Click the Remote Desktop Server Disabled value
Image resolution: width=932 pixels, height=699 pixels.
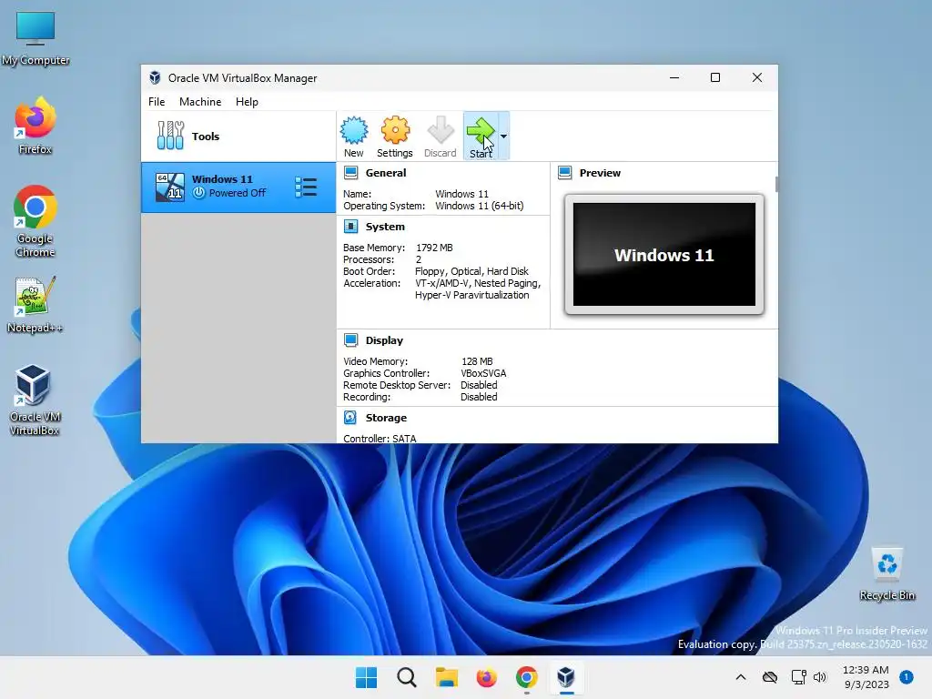pos(479,385)
